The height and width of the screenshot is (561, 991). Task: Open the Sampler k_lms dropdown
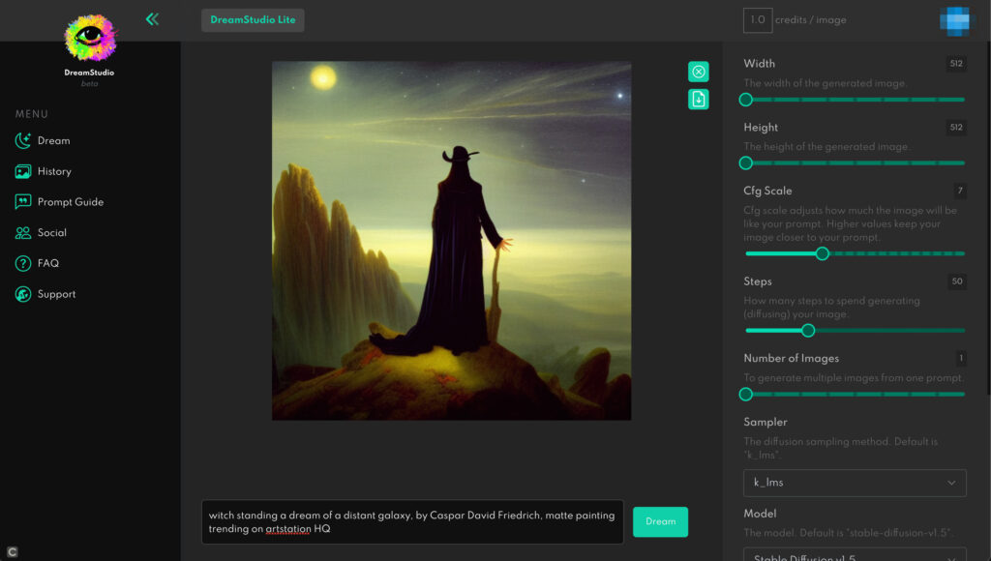[x=855, y=483]
